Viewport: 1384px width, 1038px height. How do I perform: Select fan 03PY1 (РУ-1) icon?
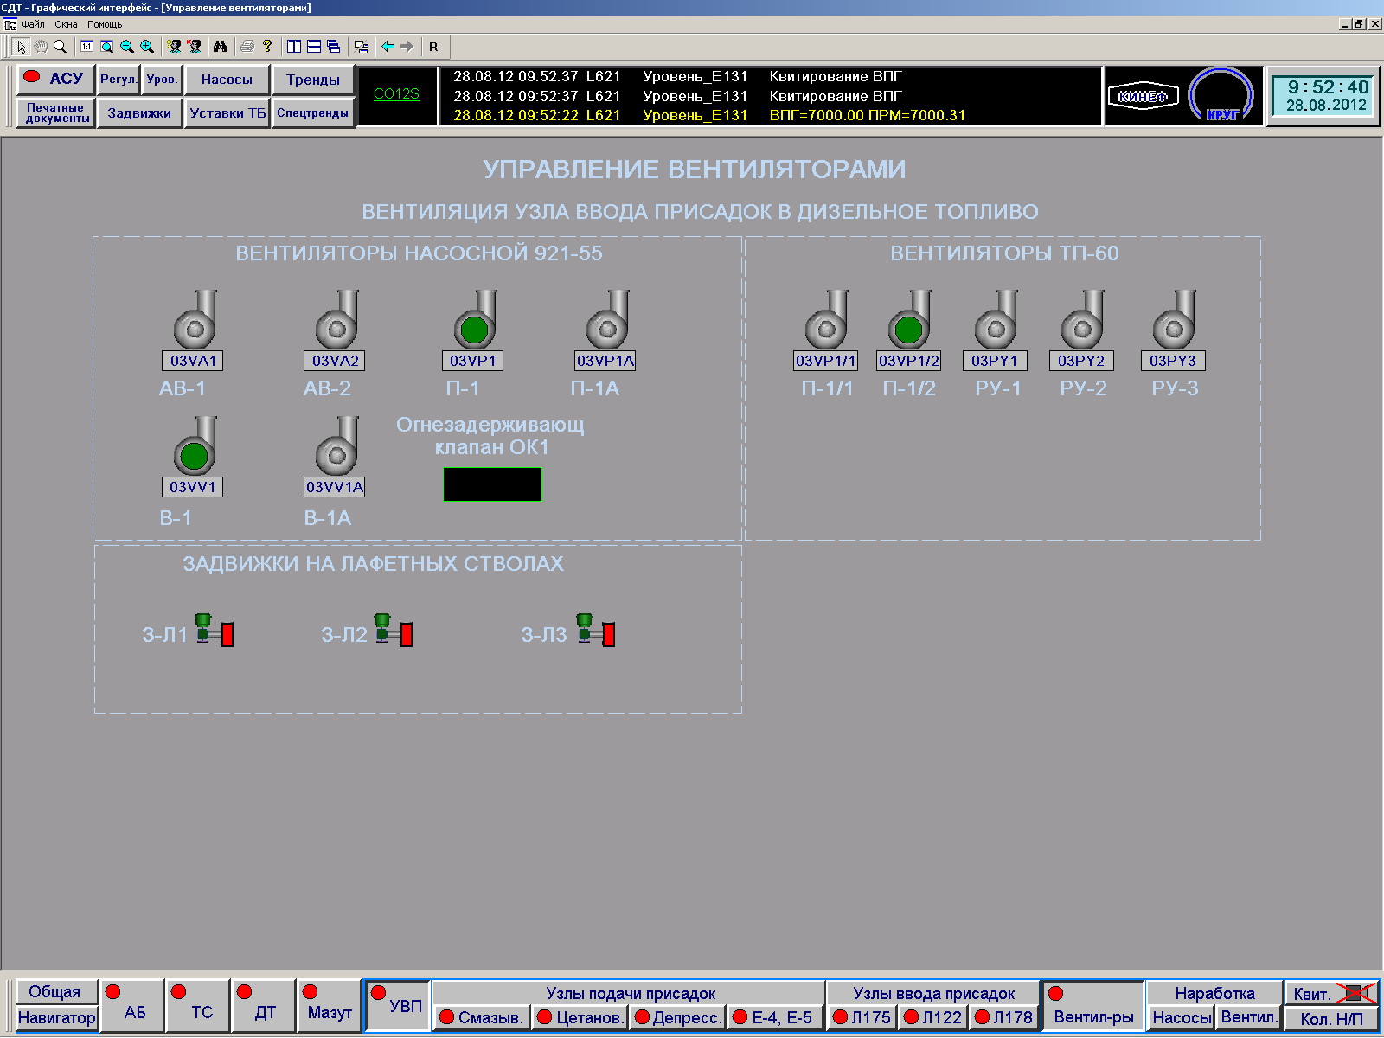click(996, 319)
